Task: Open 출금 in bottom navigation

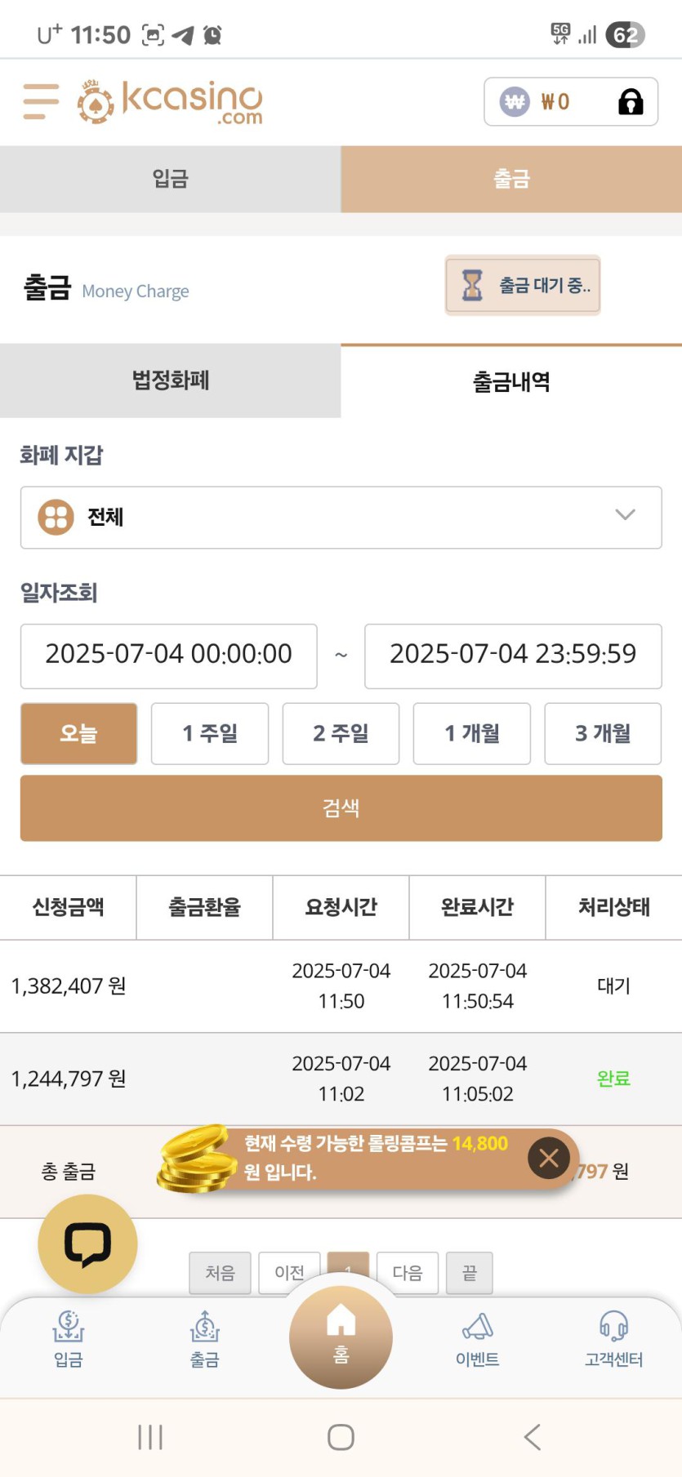Action: coord(205,1339)
